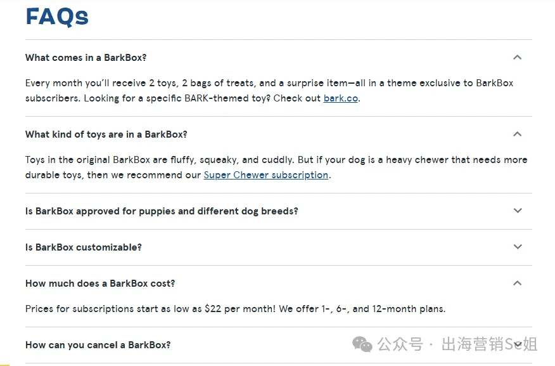The image size is (555, 366).
Task: Follow the Super Chewer subscription link
Action: [265, 175]
